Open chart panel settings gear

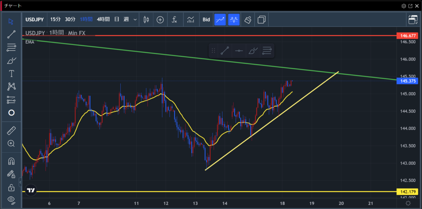coord(404,6)
